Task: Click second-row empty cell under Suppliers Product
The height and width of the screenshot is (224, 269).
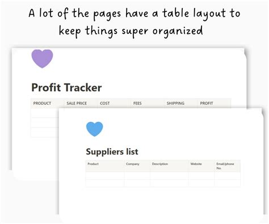Action: pos(105,183)
